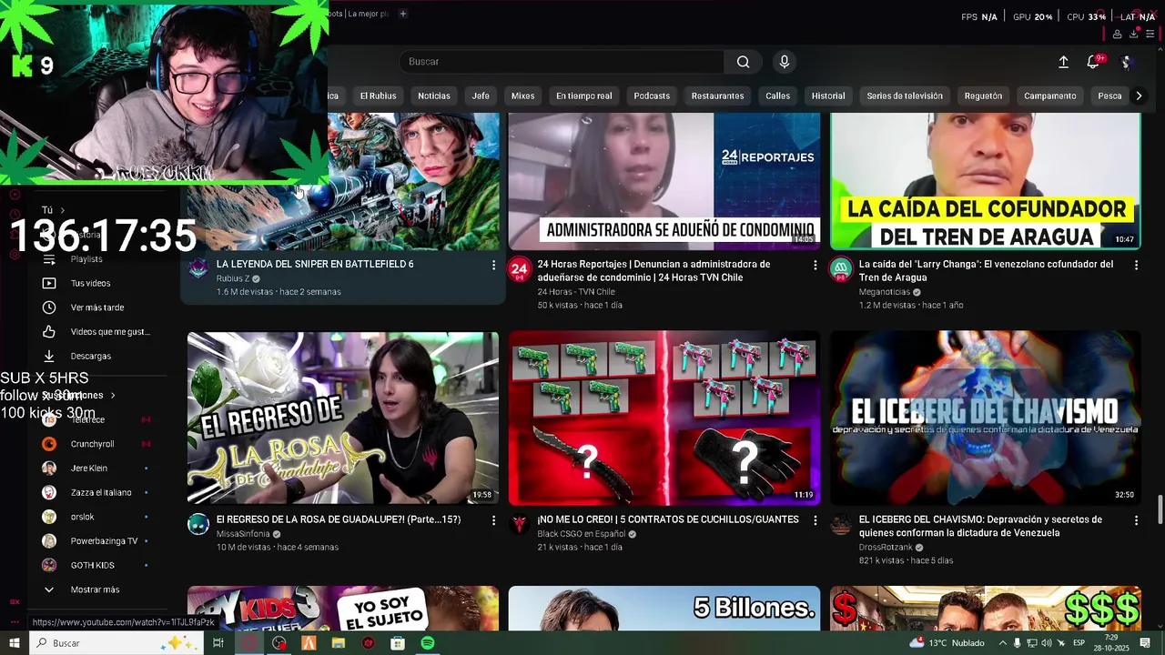This screenshot has width=1165, height=655.
Task: Open Windows Start menu
Action: [x=15, y=643]
